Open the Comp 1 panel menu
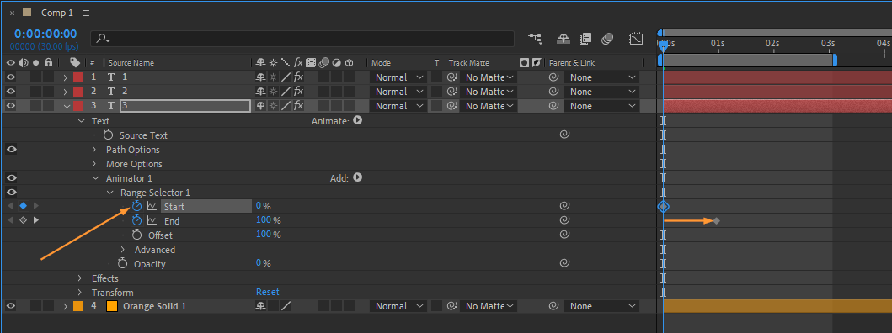This screenshot has width=892, height=333. click(x=86, y=13)
